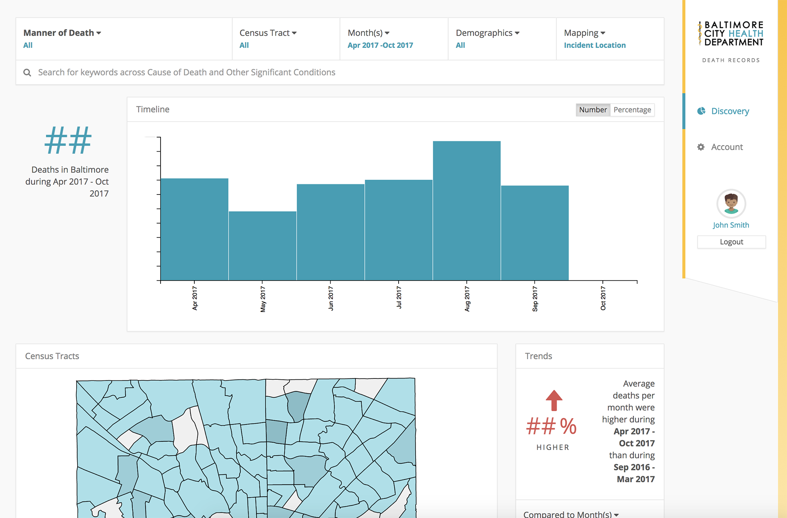
Task: Click the John Smith avatar picture
Action: coord(731,203)
